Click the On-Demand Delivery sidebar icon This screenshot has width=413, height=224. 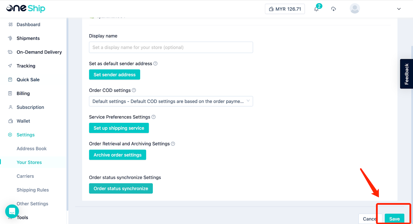click(x=10, y=52)
